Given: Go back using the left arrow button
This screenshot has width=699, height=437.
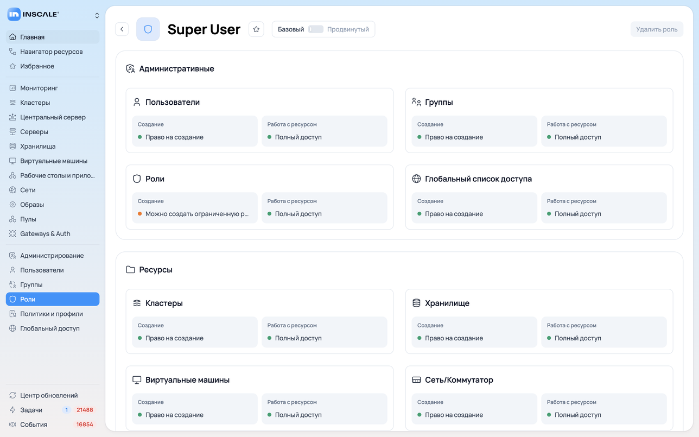Looking at the screenshot, I should point(122,29).
